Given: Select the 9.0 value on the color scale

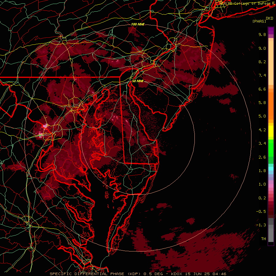Looking at the screenshot, I should (262, 48).
